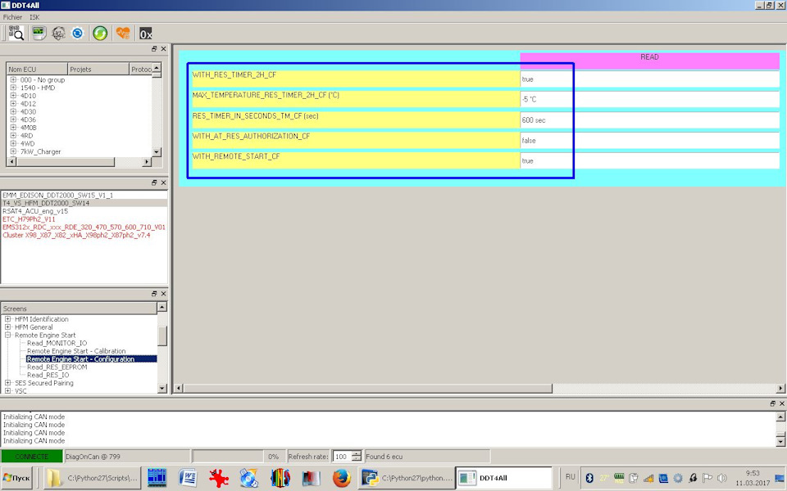787x491 pixels.
Task: Switch to the Python27 python taskbar window
Action: 407,478
